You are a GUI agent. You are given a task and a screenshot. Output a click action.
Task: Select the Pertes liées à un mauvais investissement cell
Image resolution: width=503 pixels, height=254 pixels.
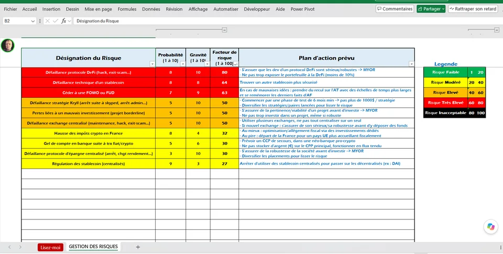(x=89, y=113)
